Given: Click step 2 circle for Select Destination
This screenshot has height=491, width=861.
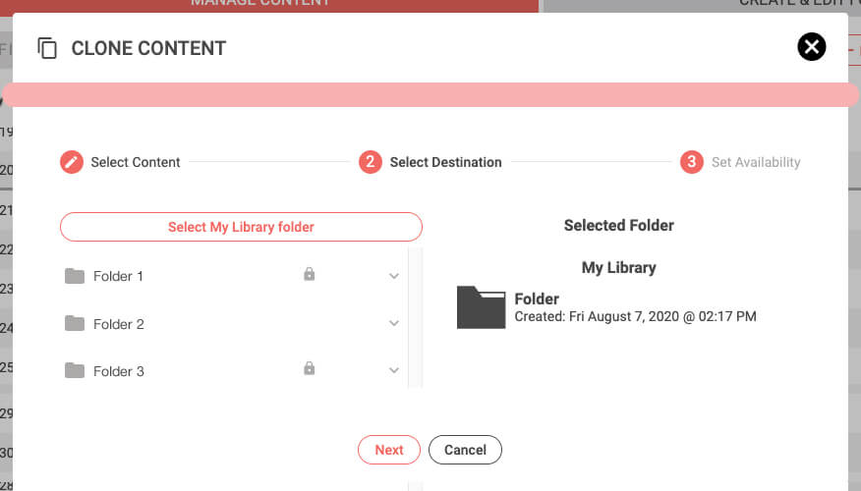Looking at the screenshot, I should [370, 162].
